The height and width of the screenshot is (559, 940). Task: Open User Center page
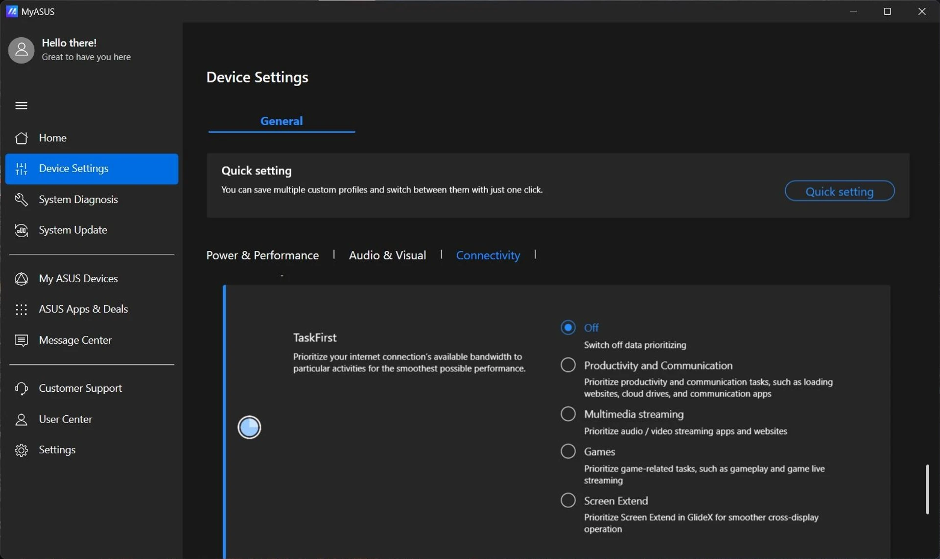92,420
